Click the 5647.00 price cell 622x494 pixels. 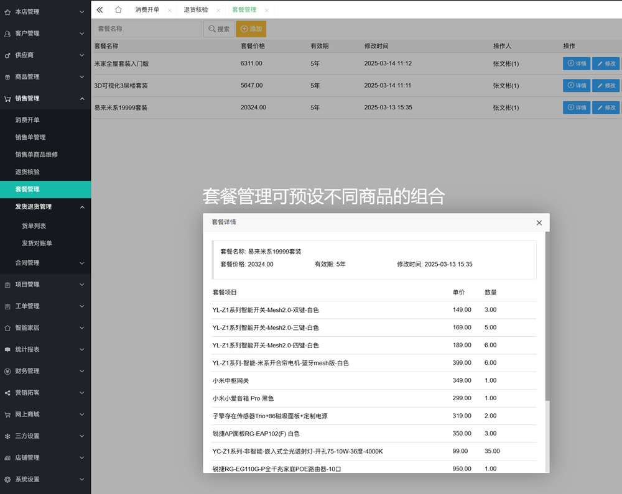[x=251, y=85]
